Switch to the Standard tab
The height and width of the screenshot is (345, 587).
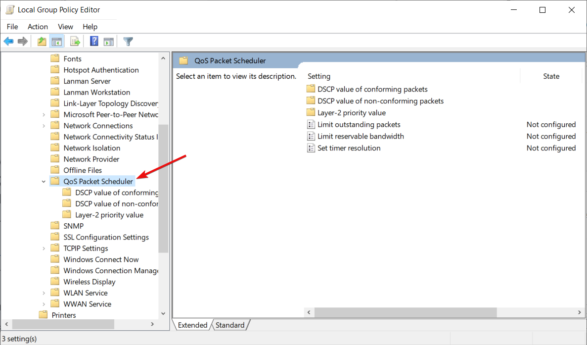point(230,325)
